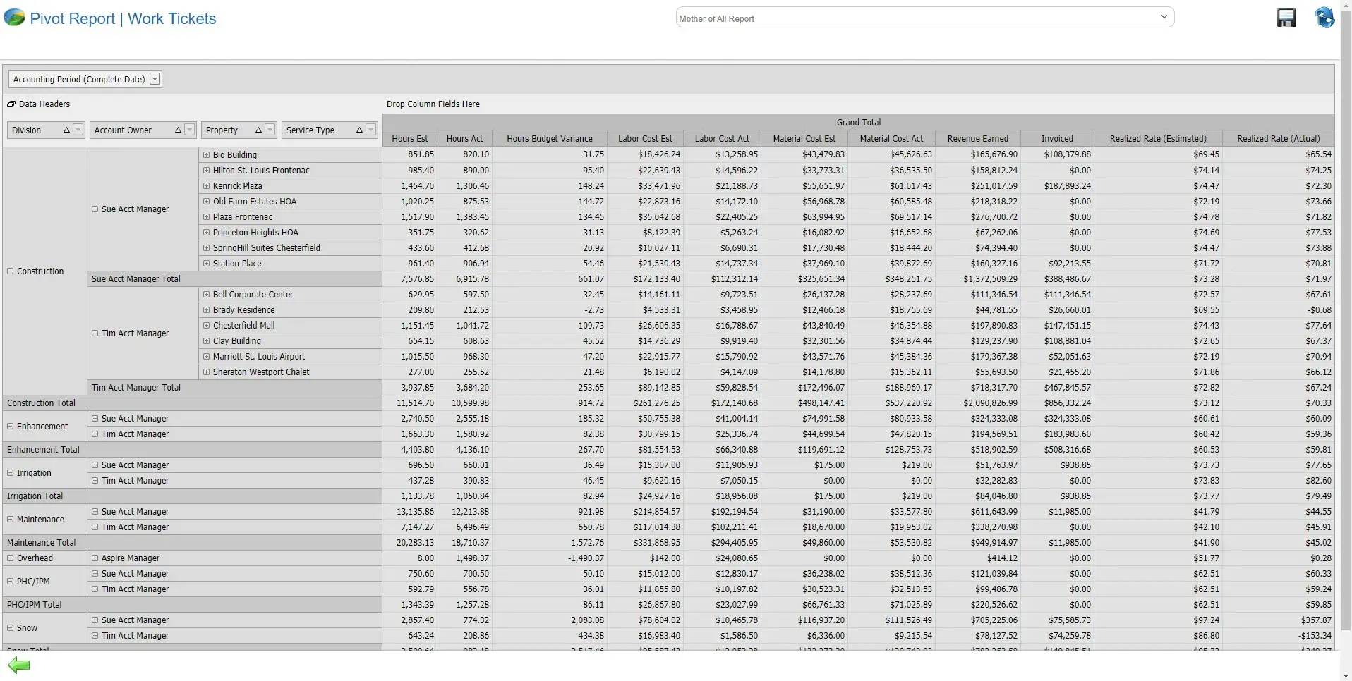This screenshot has height=681, width=1352.
Task: Click the Aspire logo beside Pivot Report title
Action: click(14, 18)
